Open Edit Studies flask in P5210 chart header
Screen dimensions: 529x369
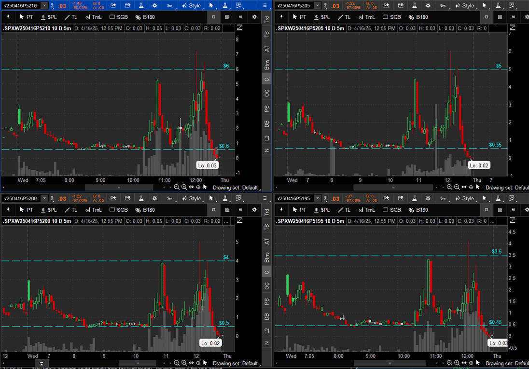(141, 6)
